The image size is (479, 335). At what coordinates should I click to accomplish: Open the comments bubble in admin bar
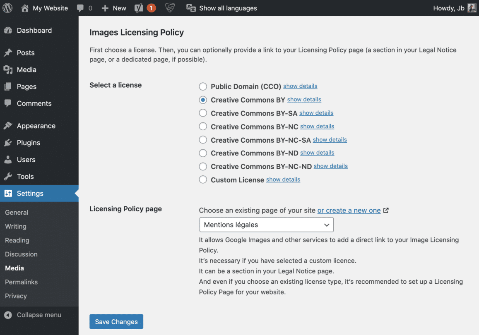pyautogui.click(x=81, y=8)
